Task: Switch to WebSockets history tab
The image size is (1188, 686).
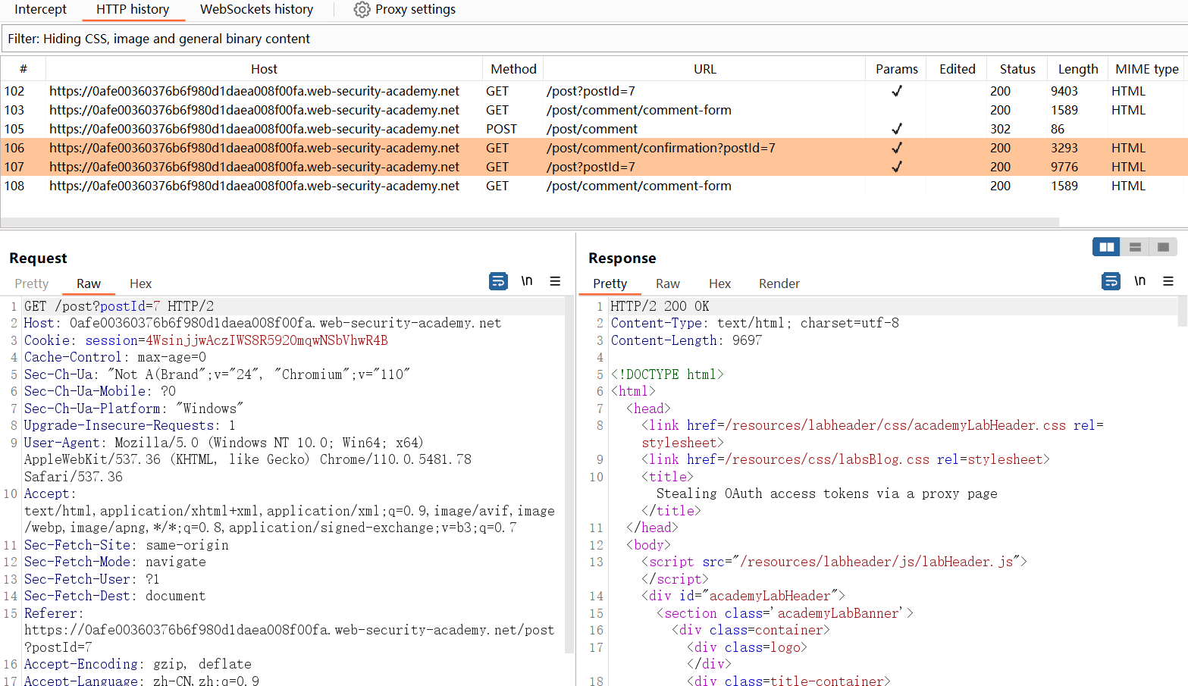Action: coord(256,10)
